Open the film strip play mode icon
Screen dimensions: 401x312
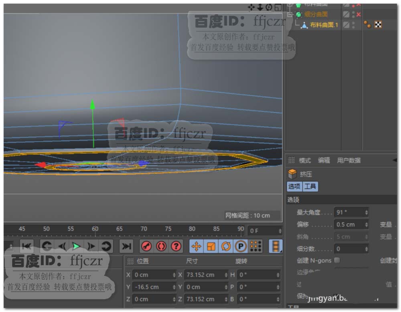pos(275,246)
